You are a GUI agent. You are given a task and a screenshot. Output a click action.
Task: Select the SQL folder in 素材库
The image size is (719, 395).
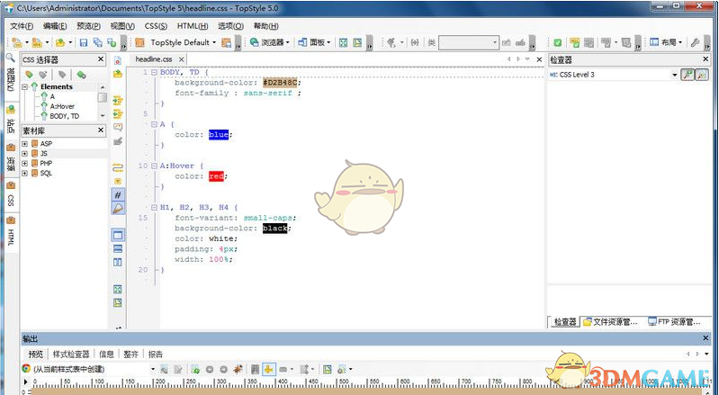pos(46,174)
